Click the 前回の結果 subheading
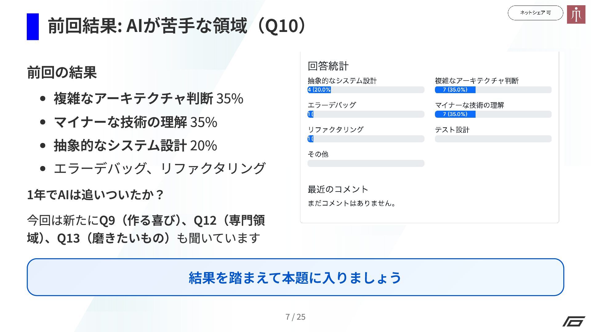This screenshot has width=591, height=332. [62, 73]
